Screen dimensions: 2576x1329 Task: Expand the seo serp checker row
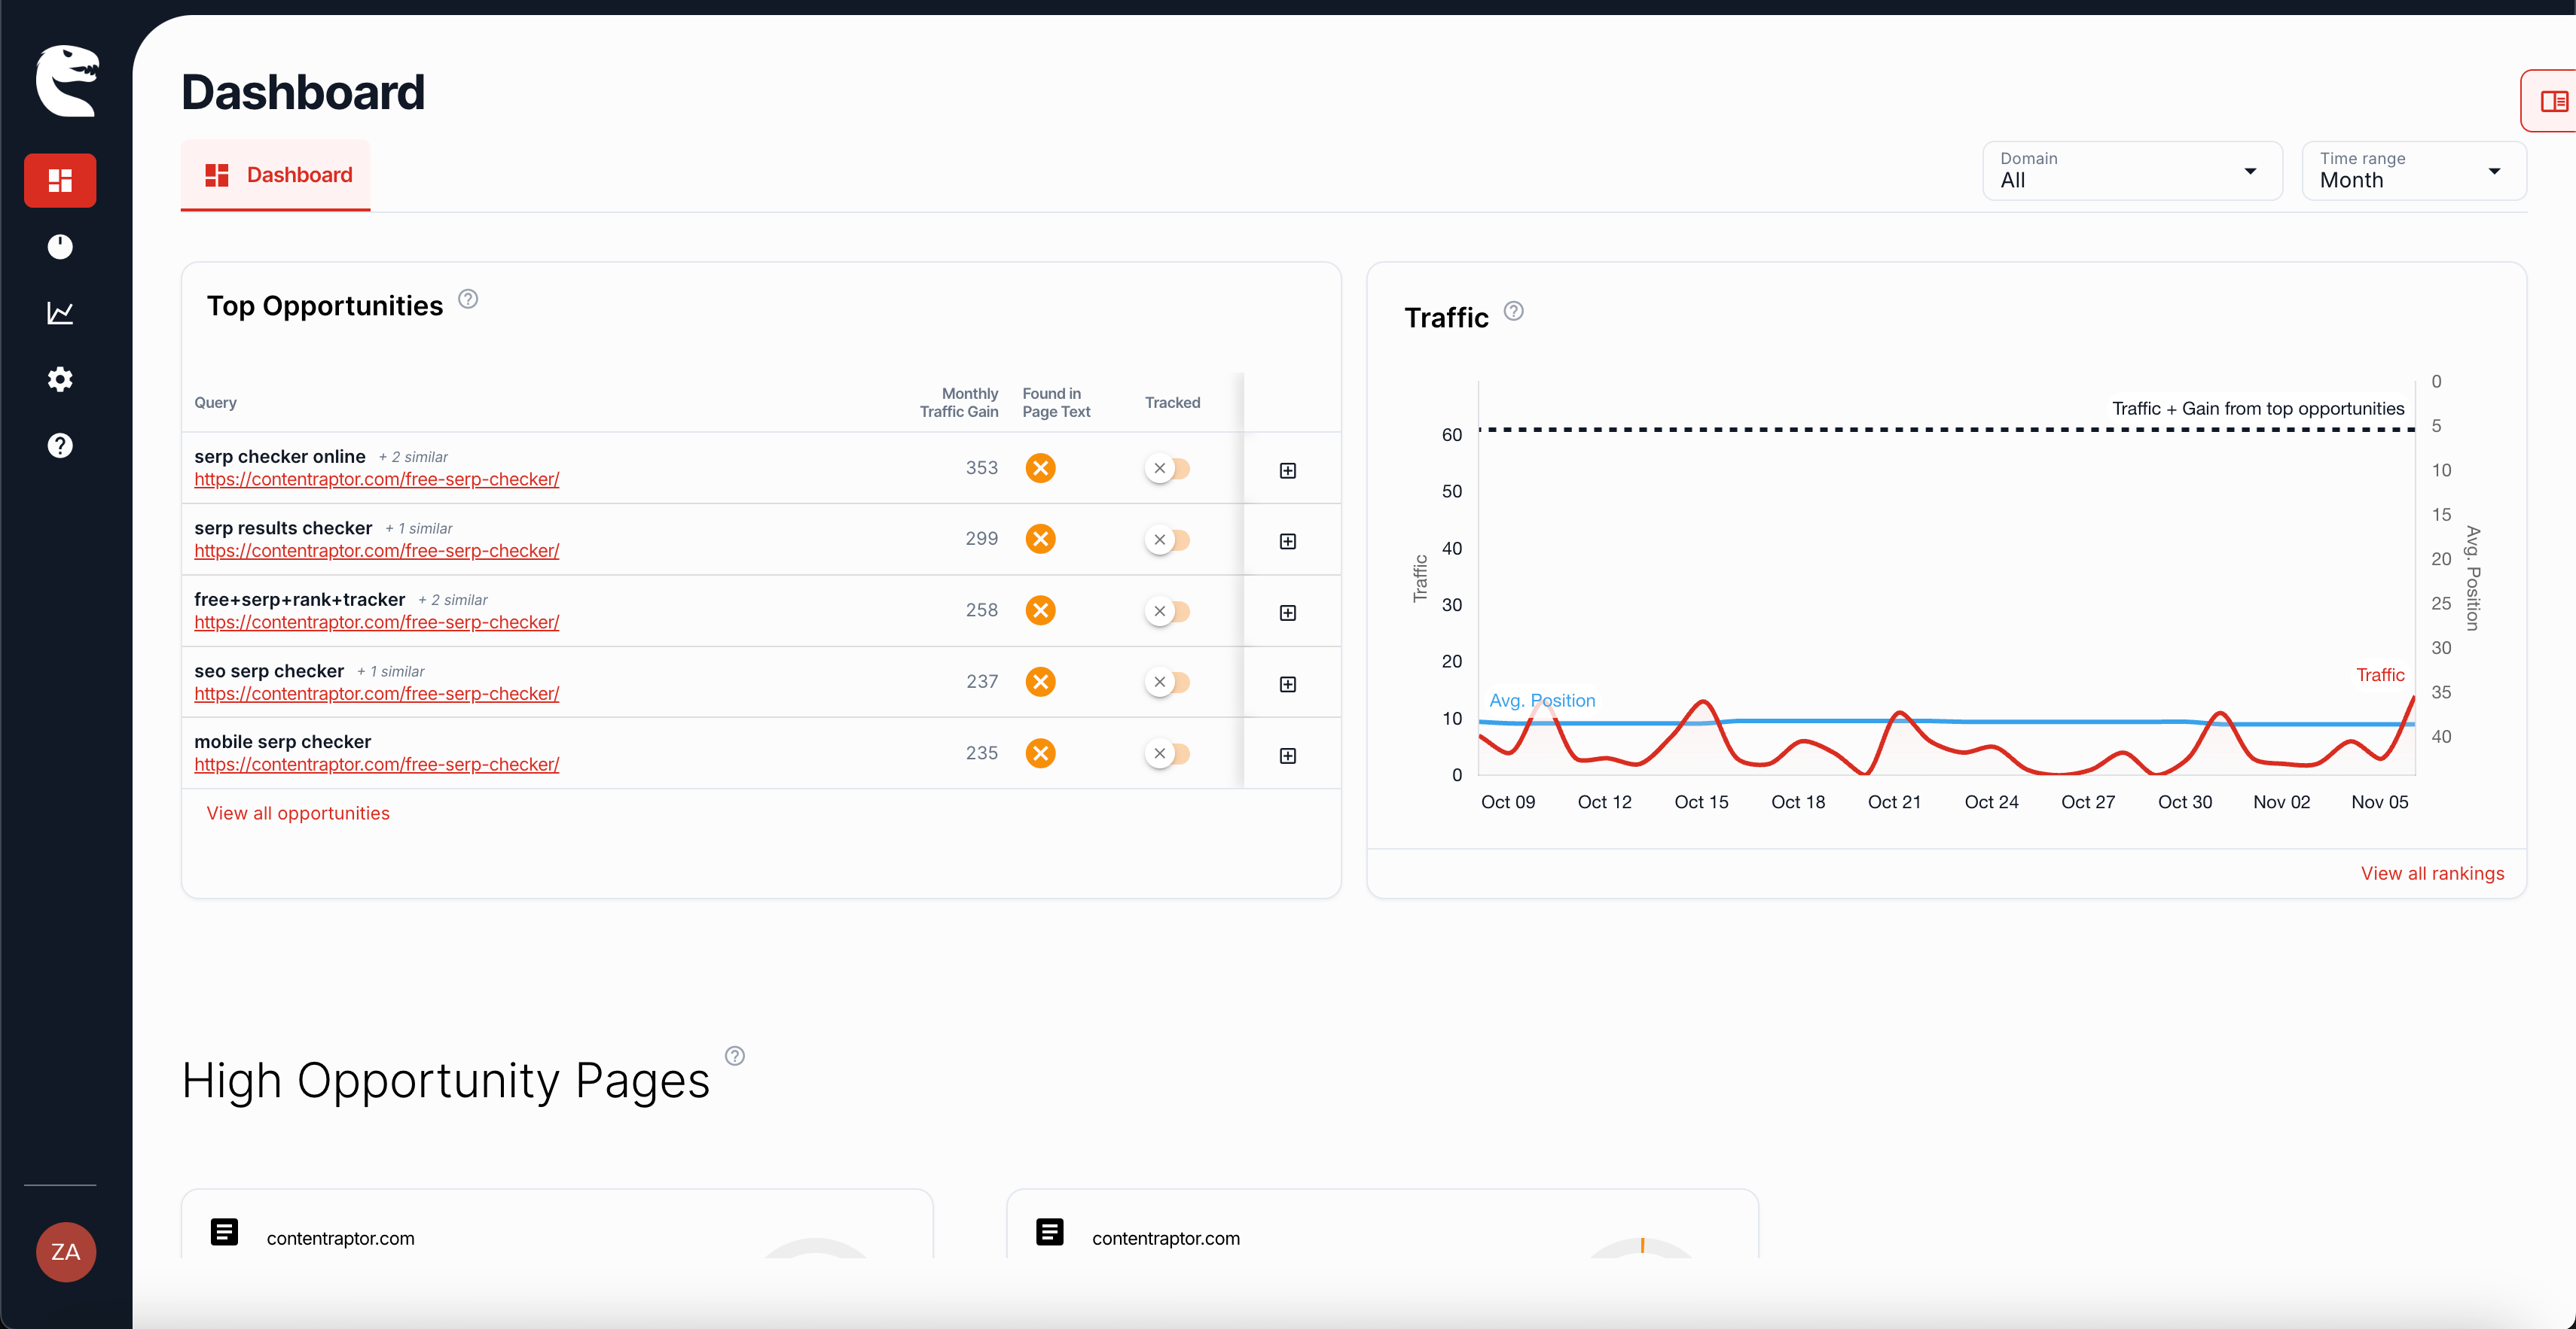pyautogui.click(x=1287, y=683)
